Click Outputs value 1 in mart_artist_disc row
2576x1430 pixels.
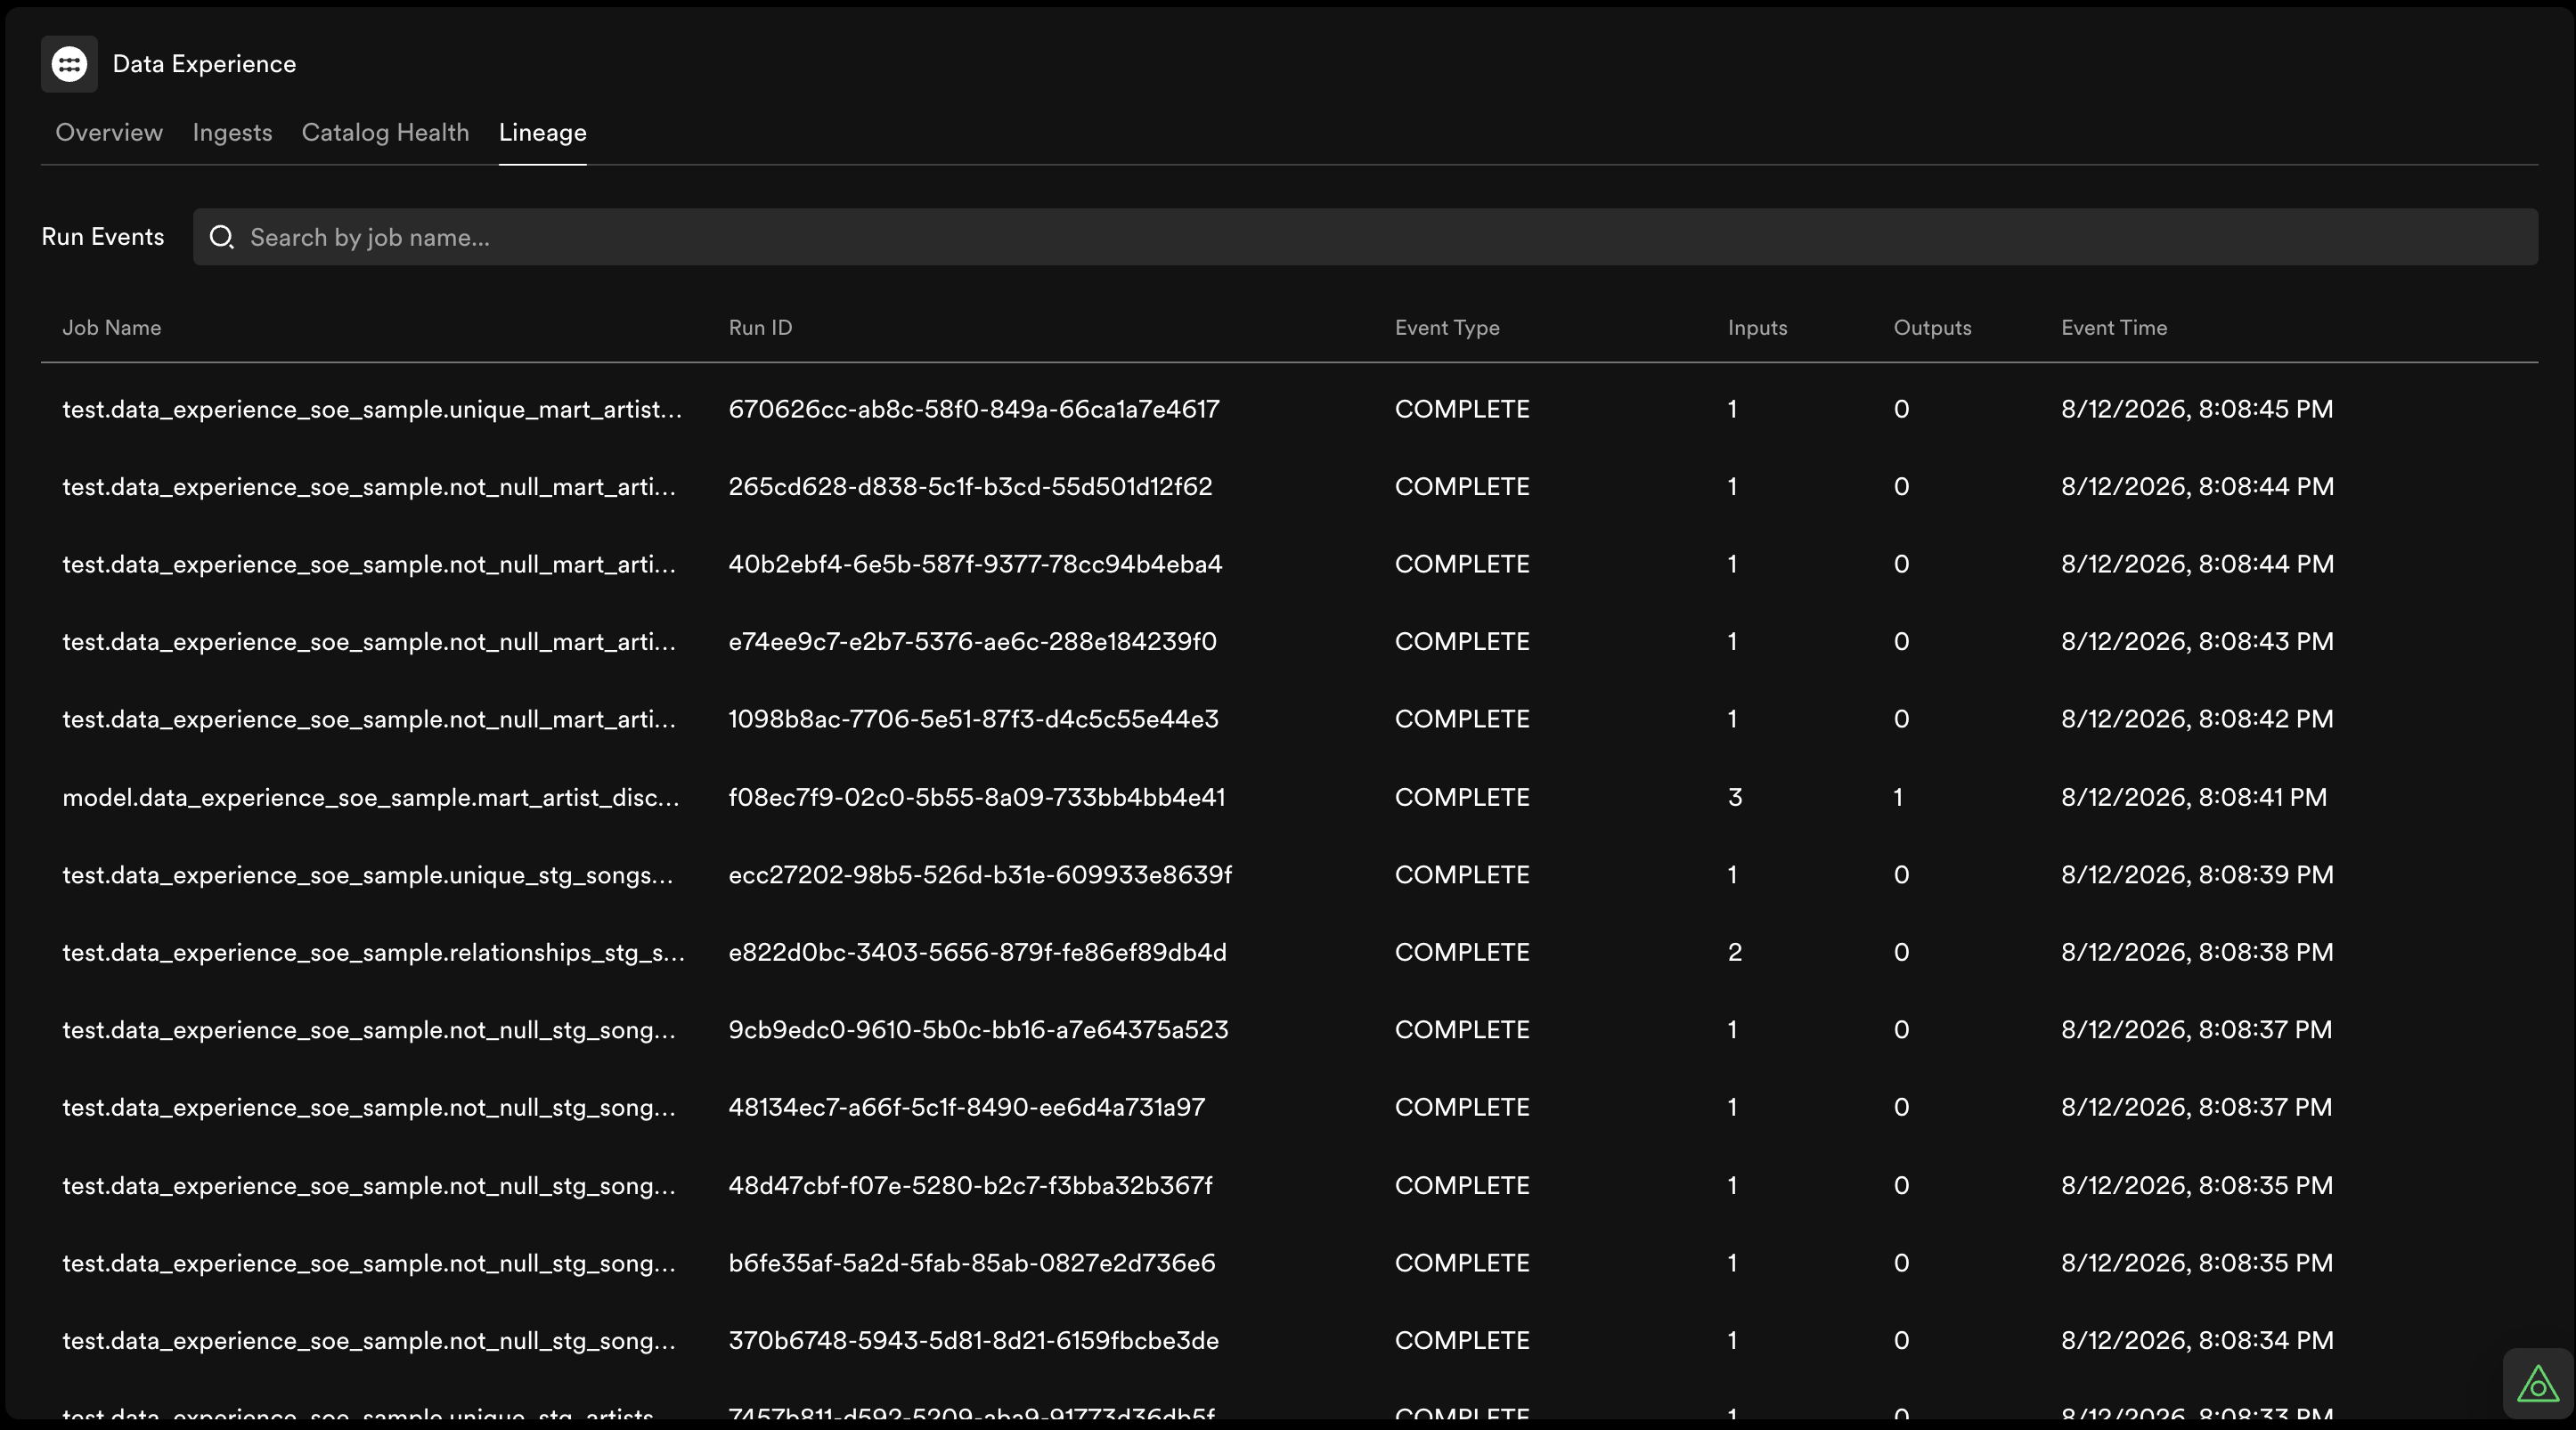pos(1898,798)
